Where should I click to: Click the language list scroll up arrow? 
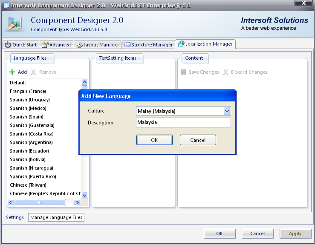[x=84, y=82]
